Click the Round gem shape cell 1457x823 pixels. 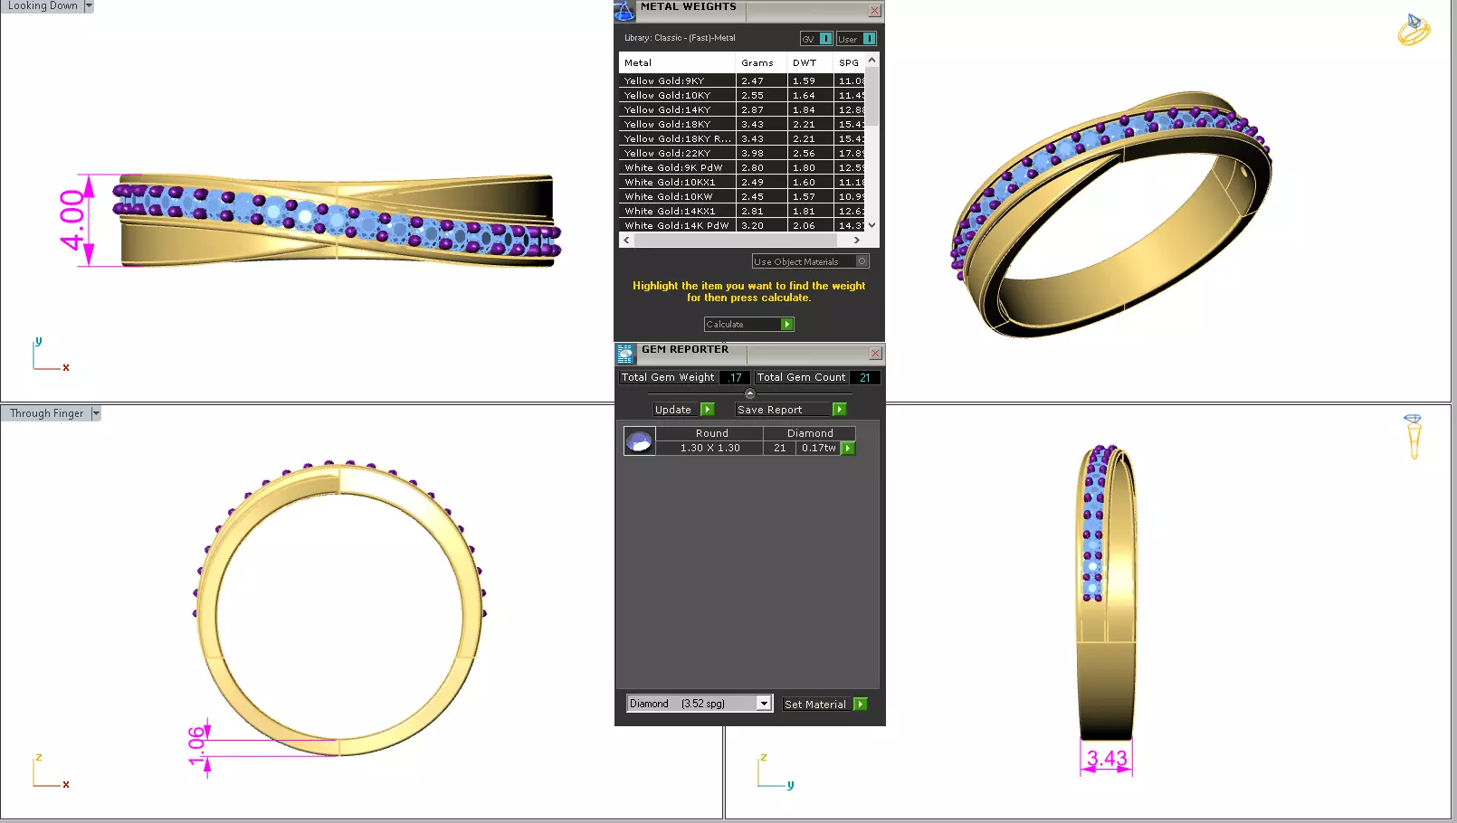[x=711, y=434]
